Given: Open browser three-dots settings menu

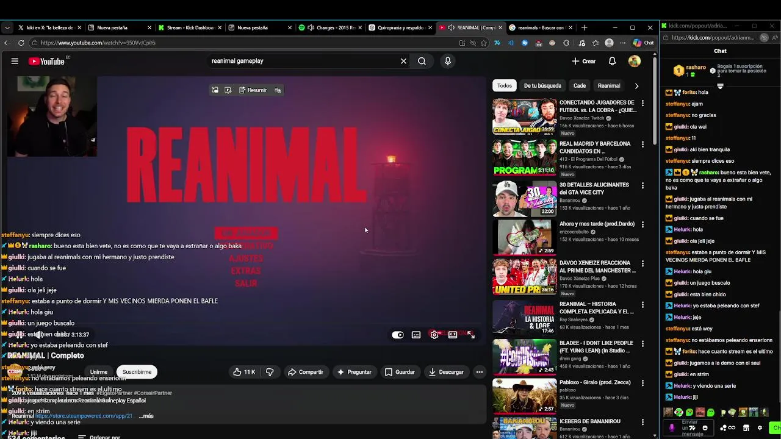Looking at the screenshot, I should coord(622,43).
